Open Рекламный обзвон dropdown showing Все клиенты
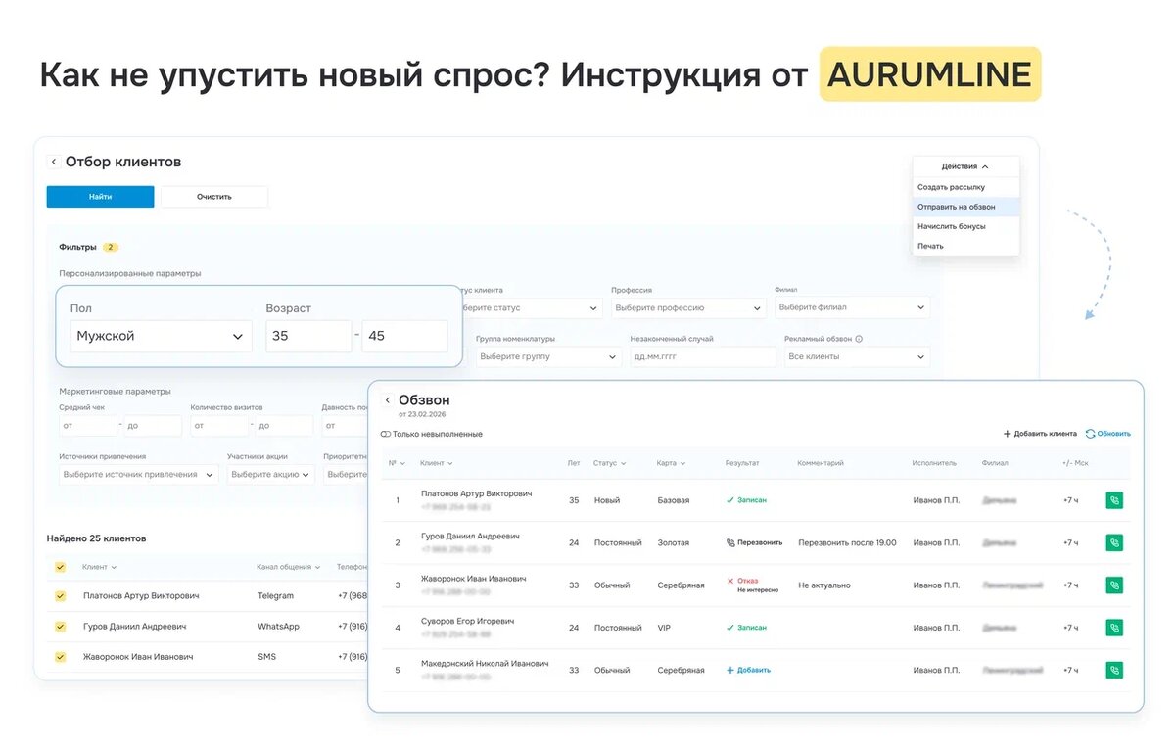Image resolution: width=1175 pixels, height=749 pixels. pyautogui.click(x=857, y=356)
